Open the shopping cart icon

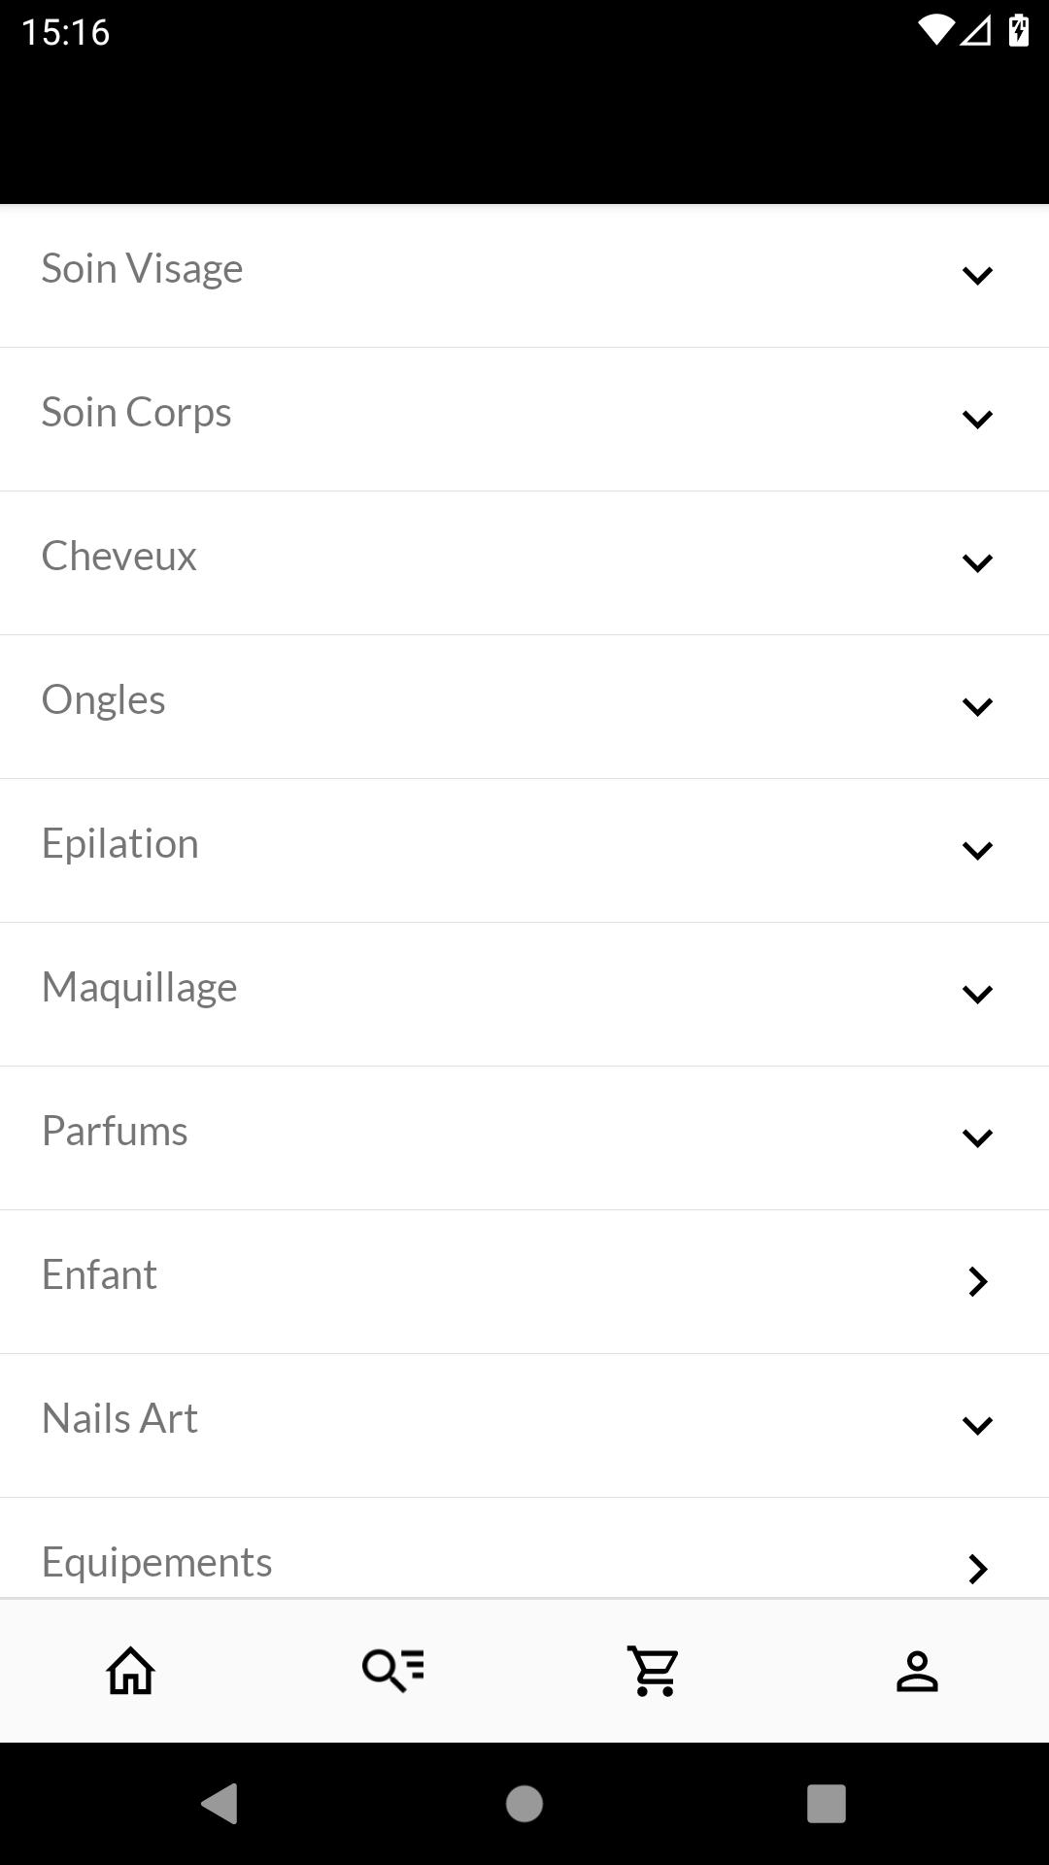pyautogui.click(x=655, y=1671)
